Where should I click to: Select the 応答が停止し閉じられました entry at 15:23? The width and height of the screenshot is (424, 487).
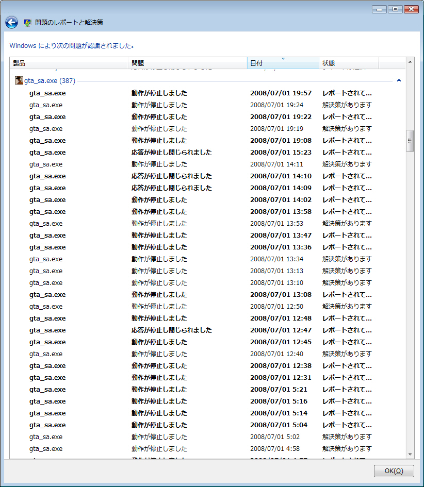point(171,153)
